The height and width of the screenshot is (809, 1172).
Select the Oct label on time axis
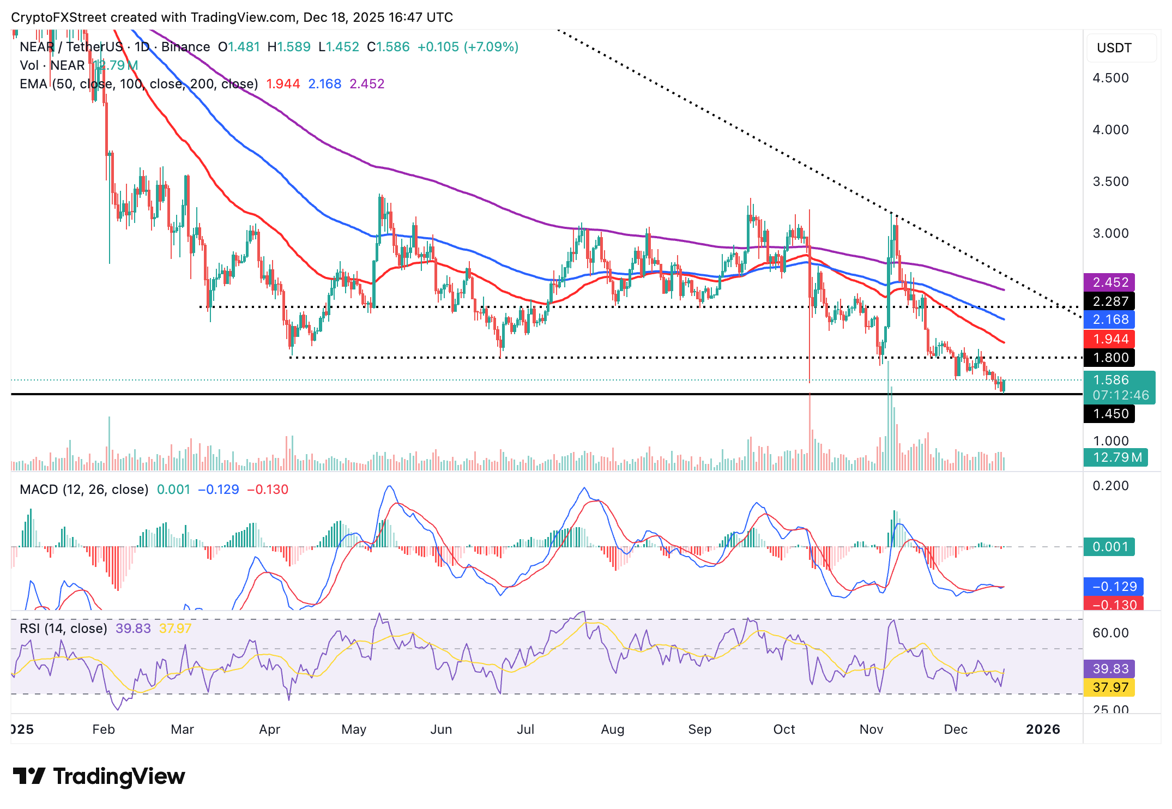tap(785, 729)
